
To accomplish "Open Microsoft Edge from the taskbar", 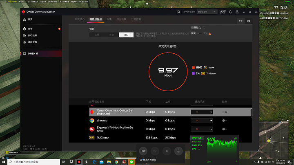I will (x=94, y=162).
